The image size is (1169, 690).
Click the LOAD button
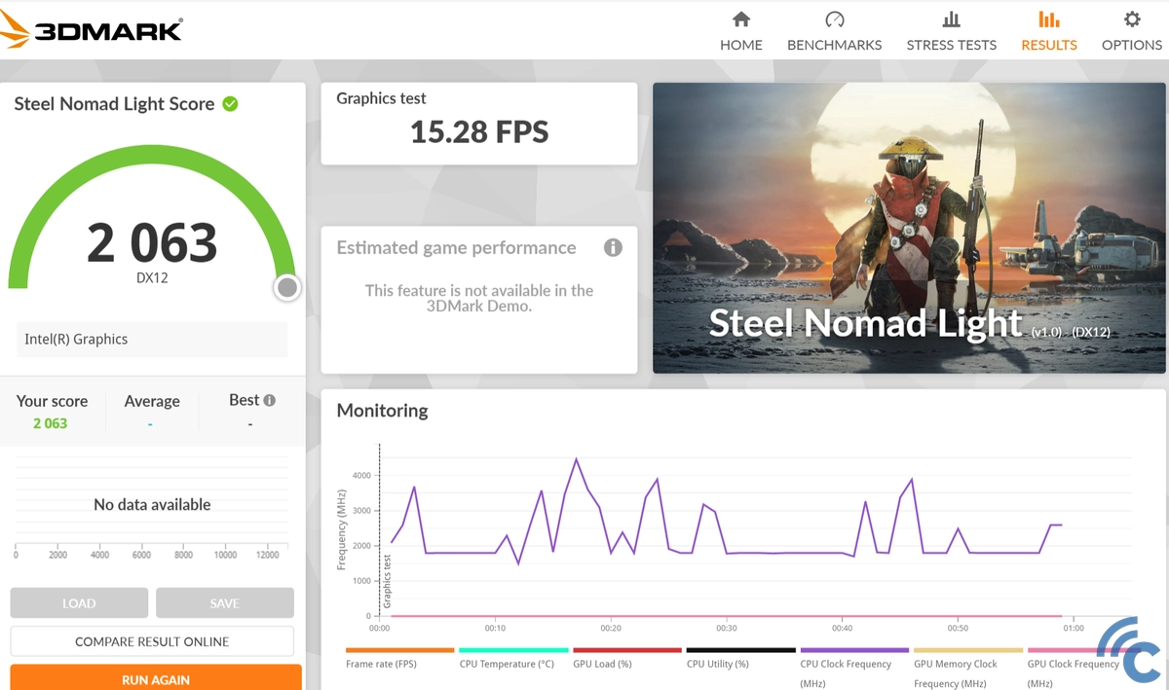click(79, 603)
